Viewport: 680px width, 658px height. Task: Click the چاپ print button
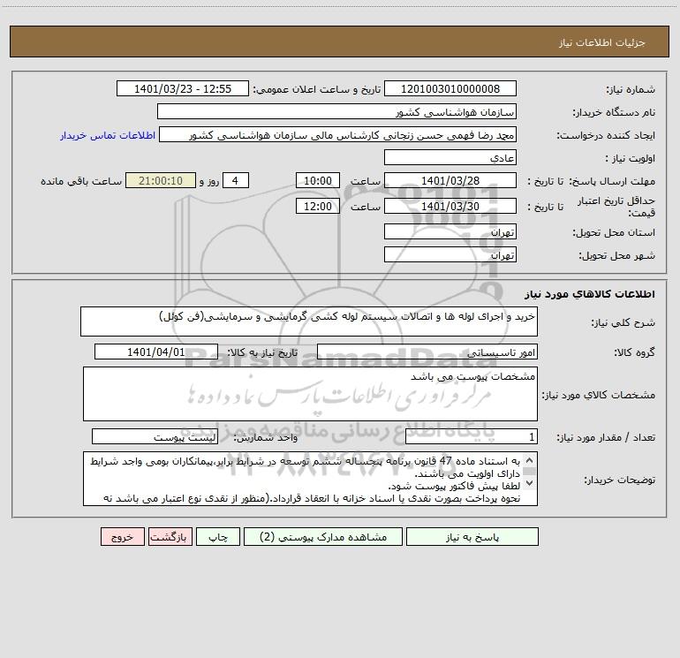(218, 537)
